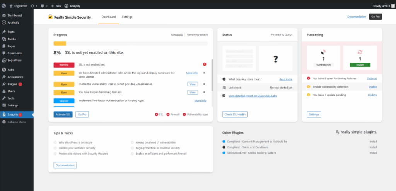This screenshot has width=396, height=191.
Task: View detailed report on Qualys SSL Labs
Action: point(253,96)
